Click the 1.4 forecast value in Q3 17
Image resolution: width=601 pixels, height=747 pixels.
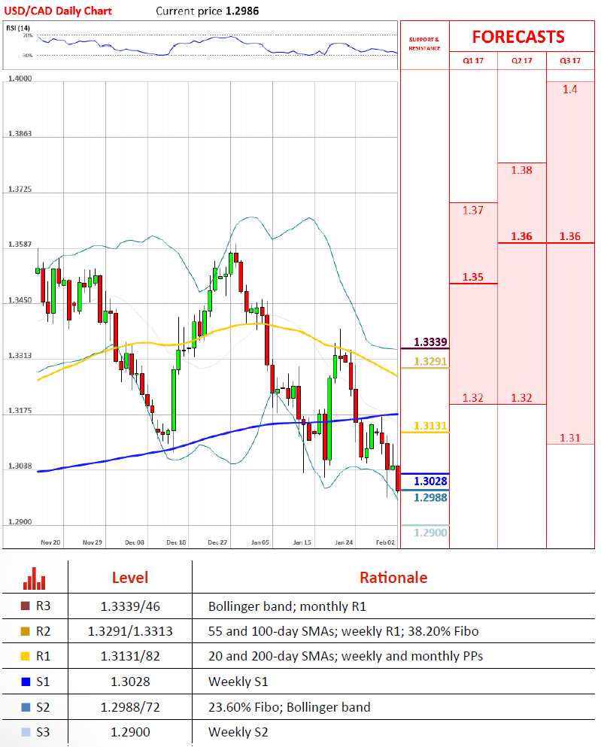coord(570,90)
